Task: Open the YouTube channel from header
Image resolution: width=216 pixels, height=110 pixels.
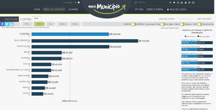Action: pyautogui.click(x=185, y=2)
